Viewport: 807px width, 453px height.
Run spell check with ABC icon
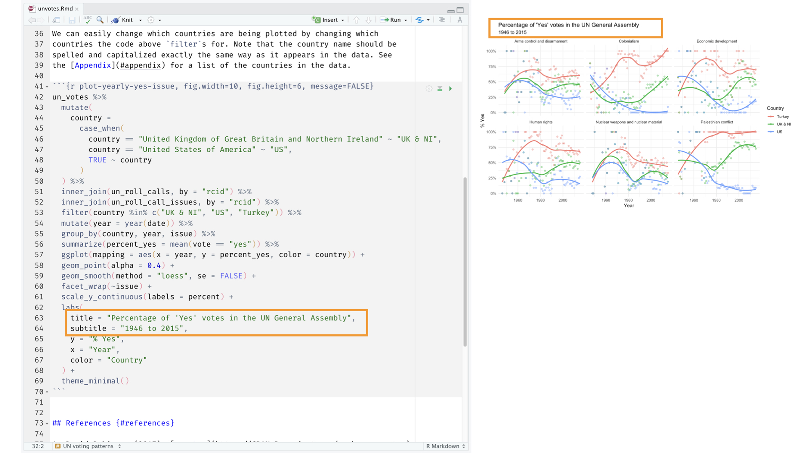coord(87,19)
